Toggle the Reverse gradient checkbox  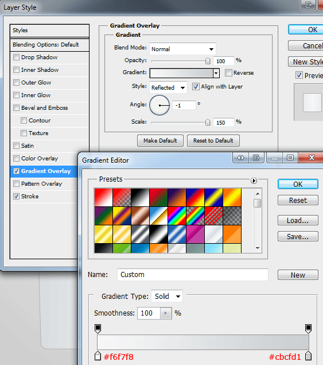tap(228, 72)
